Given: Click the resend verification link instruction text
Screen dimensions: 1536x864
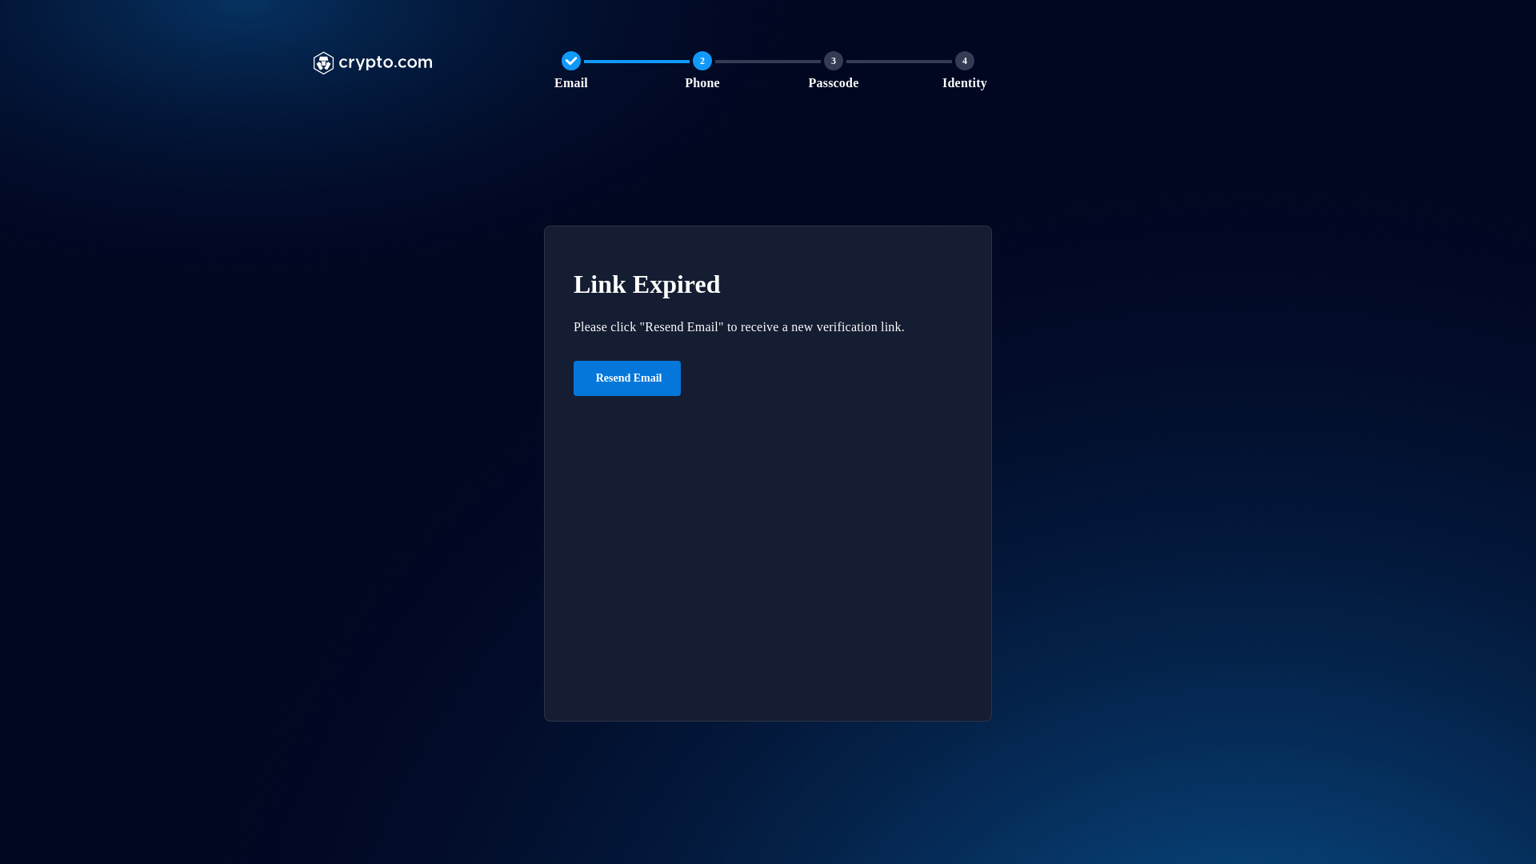Looking at the screenshot, I should click(739, 327).
